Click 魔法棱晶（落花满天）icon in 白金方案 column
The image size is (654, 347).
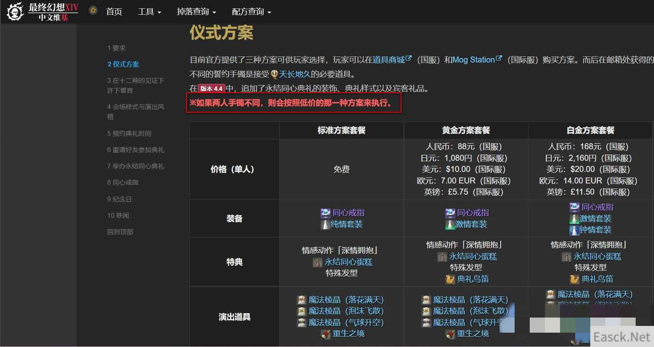click(550, 294)
